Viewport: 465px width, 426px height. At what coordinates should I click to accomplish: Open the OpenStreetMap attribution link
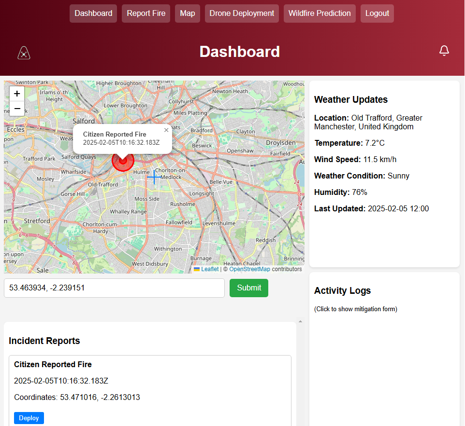coord(250,269)
